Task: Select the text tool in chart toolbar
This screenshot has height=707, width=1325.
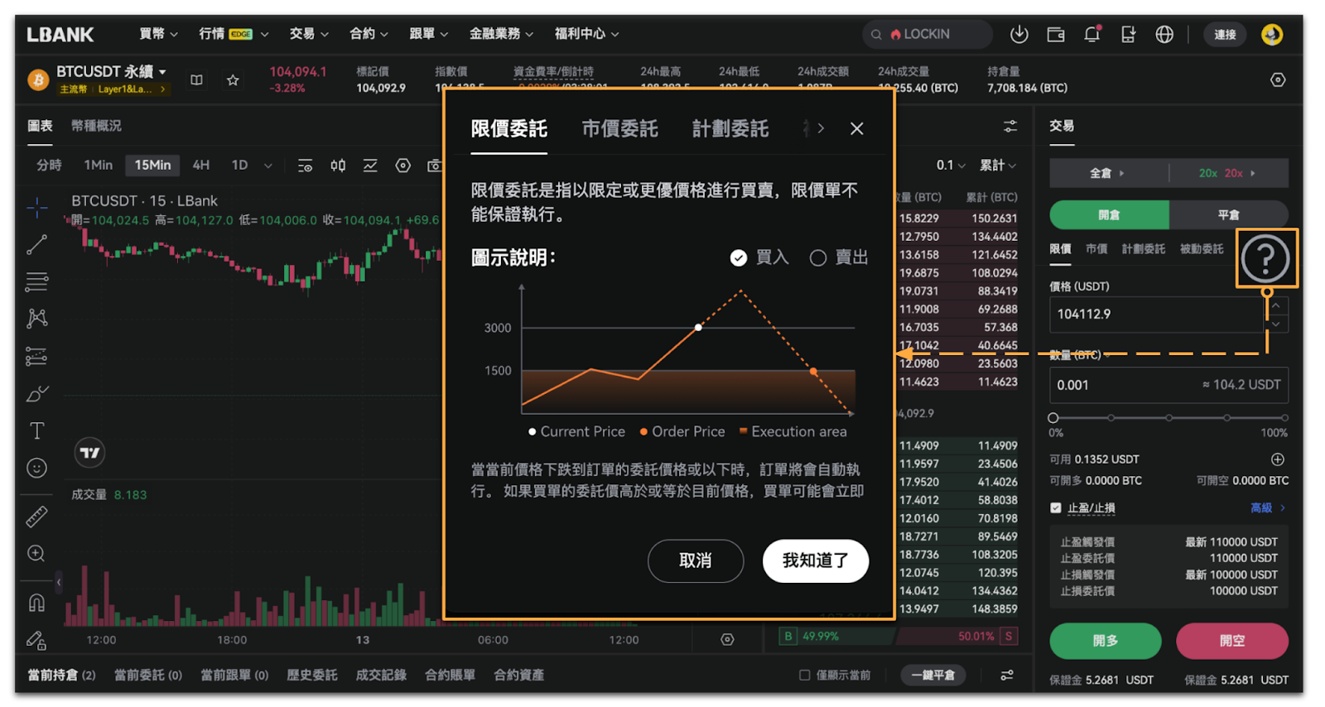Action: coord(37,430)
